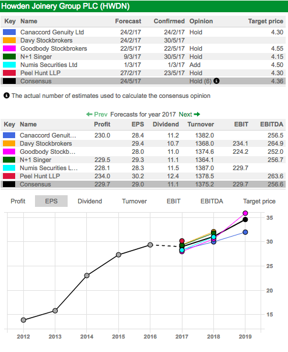288x352 pixels.
Task: Click the Goodbody target price 4.55
Action: [277, 48]
